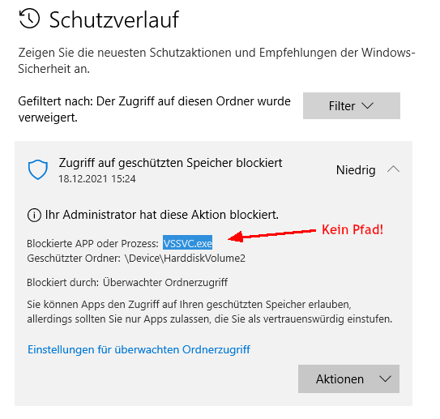
Task: Click the Zugriff auf geschützten Speicher blockiert title
Action: 171,163
